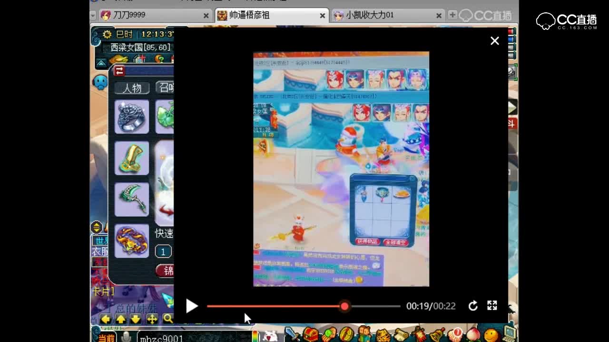Click the chat input field with mhzc9001

coord(194,338)
